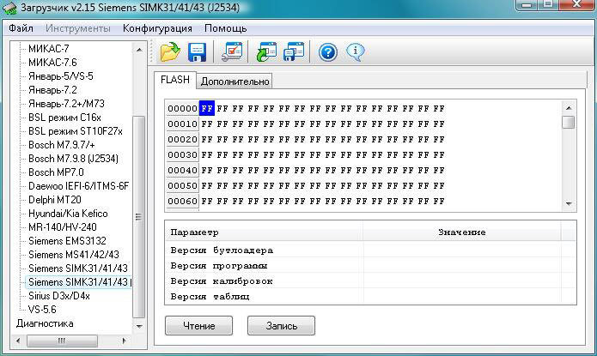The image size is (597, 356).
Task: Open the Конфигурация menu
Action: pyautogui.click(x=156, y=28)
